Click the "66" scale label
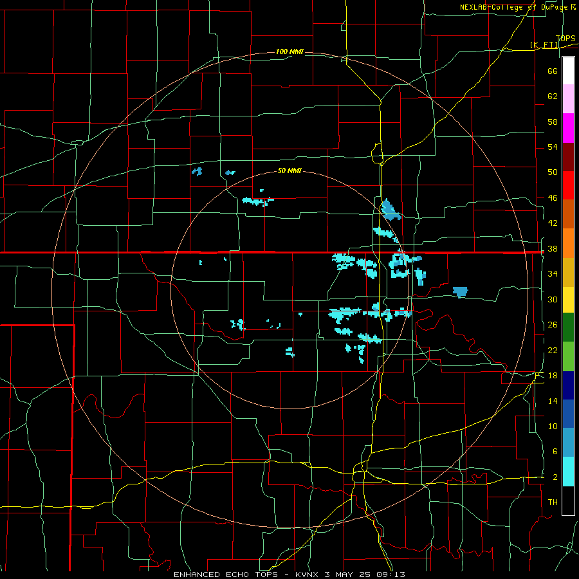Image resolution: width=579 pixels, height=579 pixels. pyautogui.click(x=553, y=71)
